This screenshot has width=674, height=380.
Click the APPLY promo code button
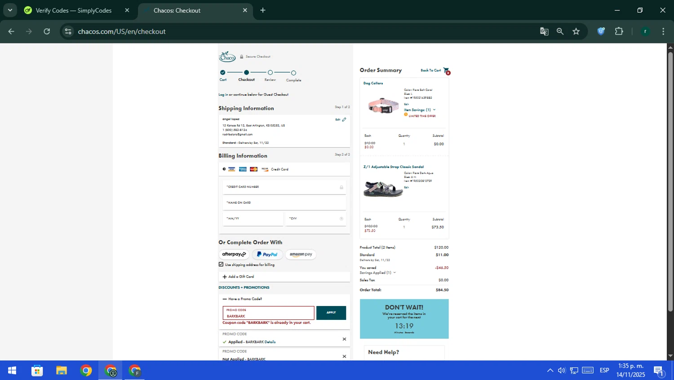331,313
